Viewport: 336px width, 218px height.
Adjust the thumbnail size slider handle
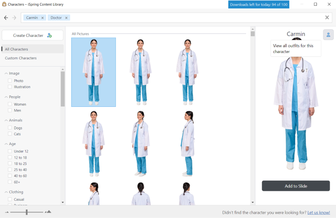27,212
